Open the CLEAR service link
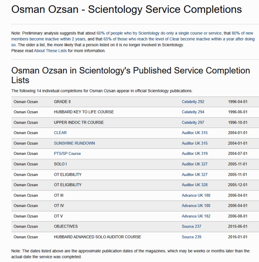Viewport: 259px width, 262px height. point(60,133)
